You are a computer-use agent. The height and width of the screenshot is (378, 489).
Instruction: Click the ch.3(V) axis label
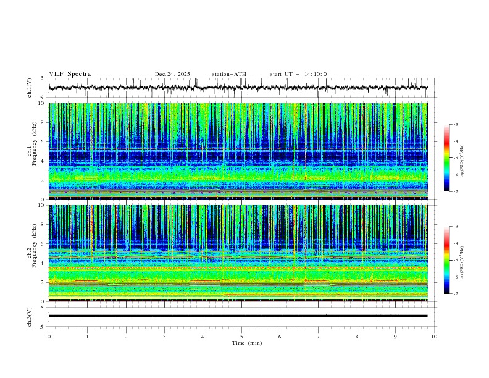pyautogui.click(x=30, y=316)
